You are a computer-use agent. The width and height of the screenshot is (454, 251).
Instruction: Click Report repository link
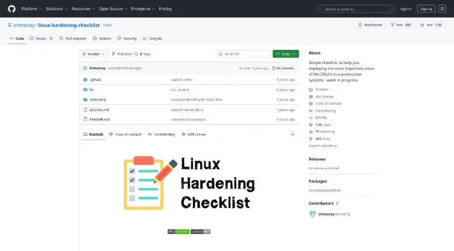coord(322,146)
